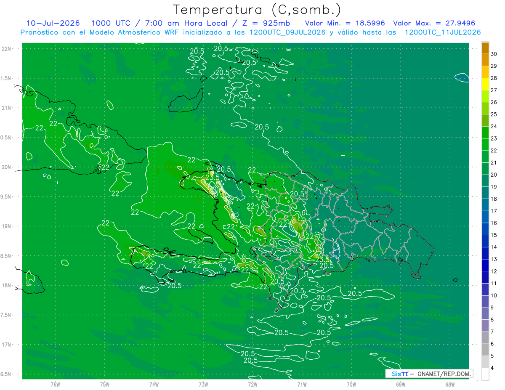Image resolution: width=505 pixels, height=390 pixels.
Task: Pick the deep blue swatch between 12 and 13
Action: [x=485, y=265]
